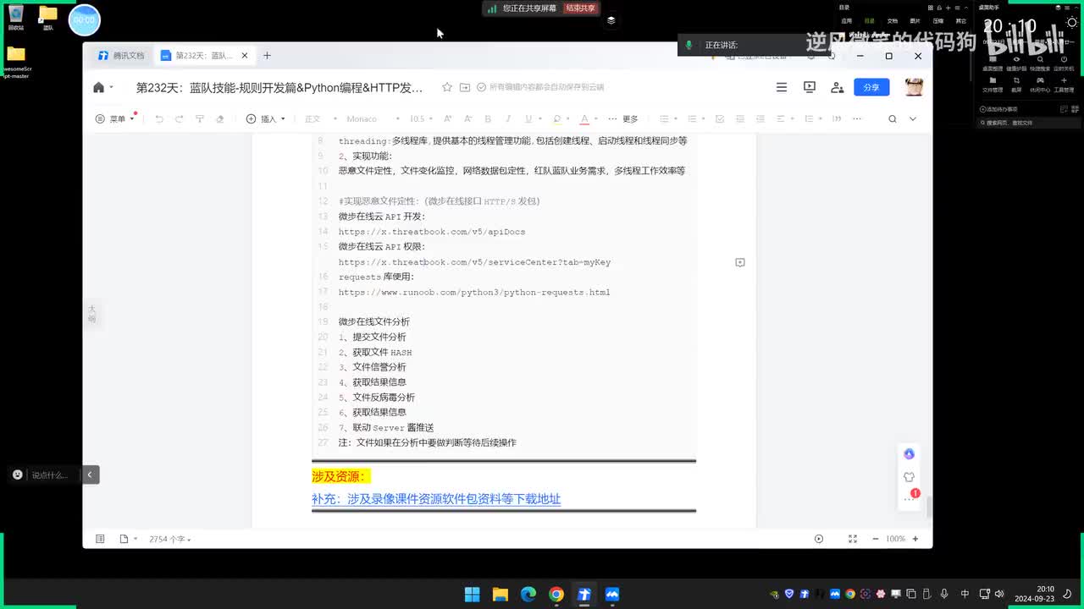Open a new browser tab

[267, 56]
